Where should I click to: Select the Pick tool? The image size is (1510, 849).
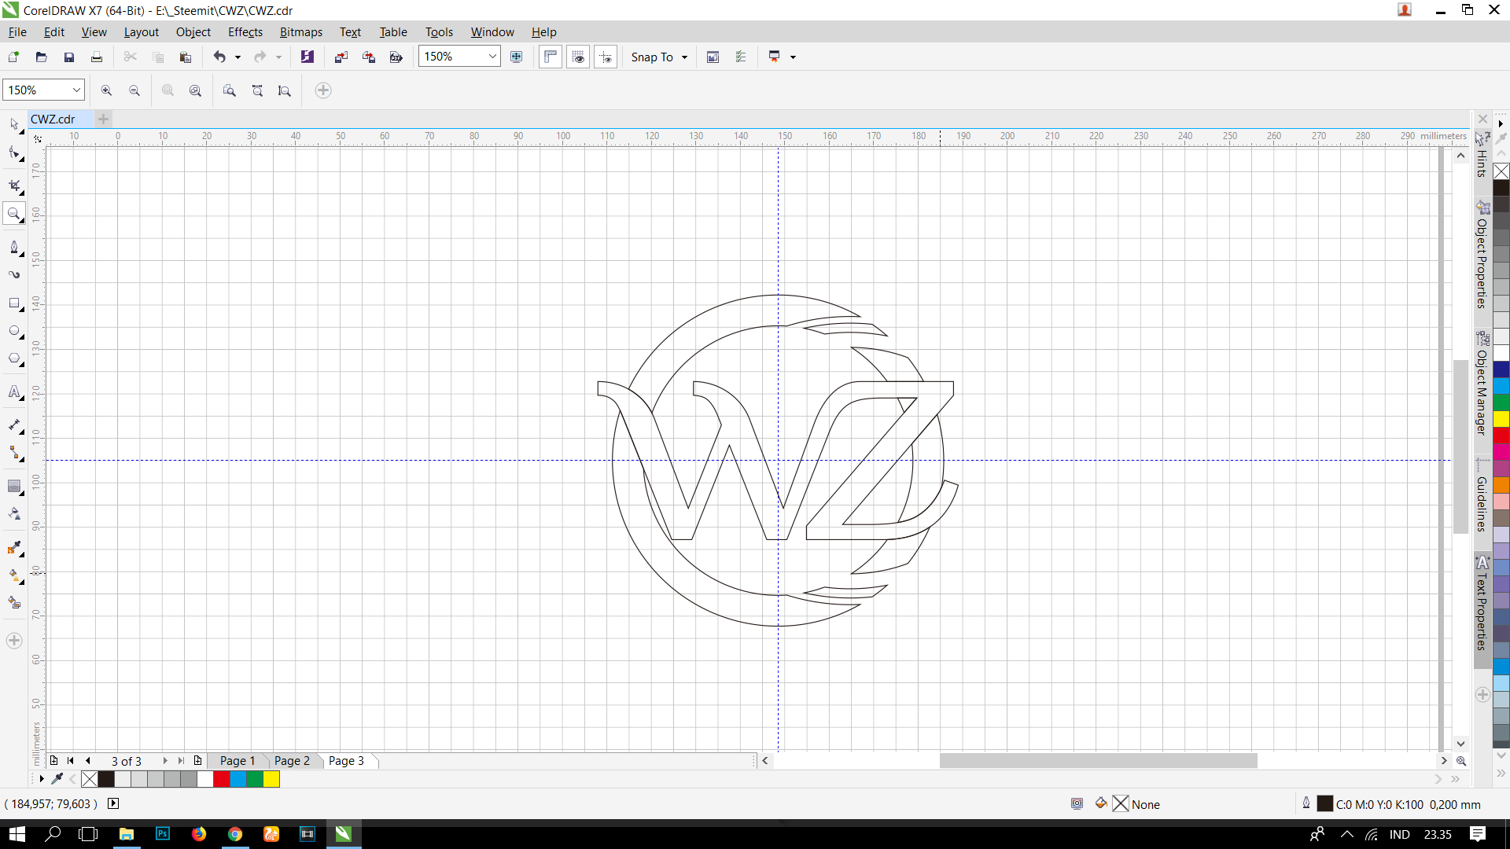[x=14, y=124]
